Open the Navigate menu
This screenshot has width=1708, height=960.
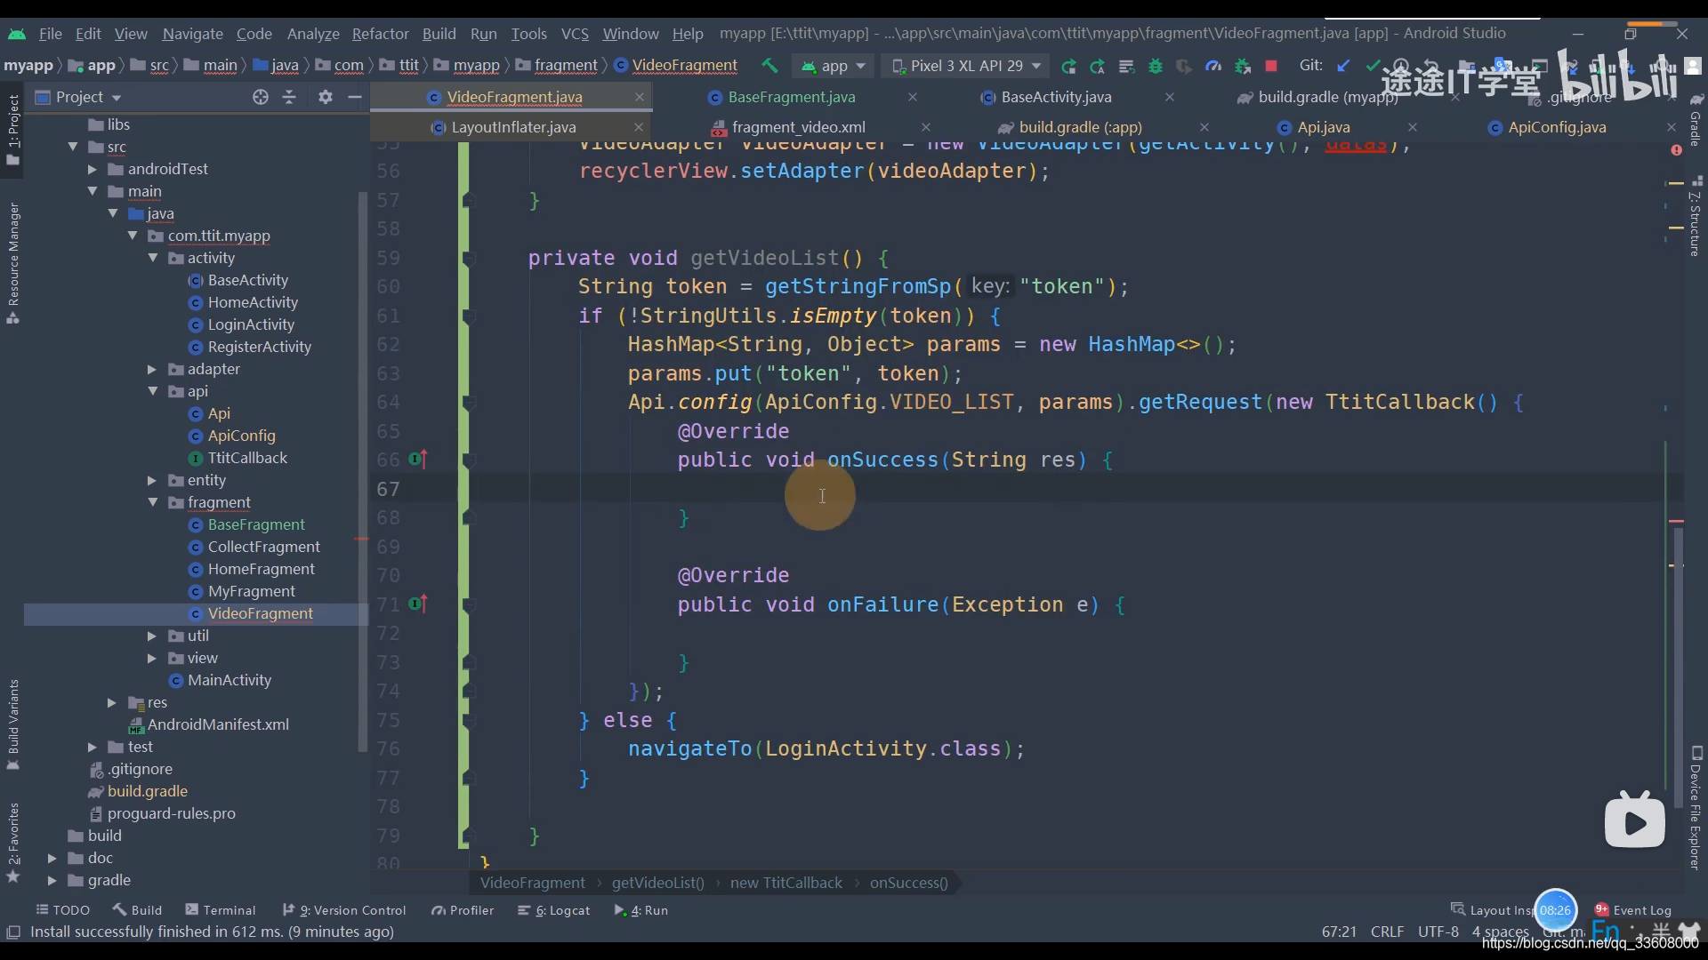192,34
